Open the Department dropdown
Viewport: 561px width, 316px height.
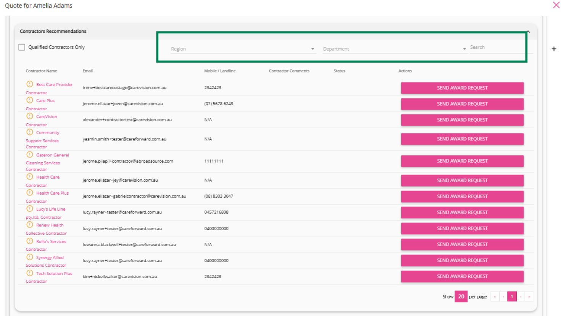[x=395, y=49]
